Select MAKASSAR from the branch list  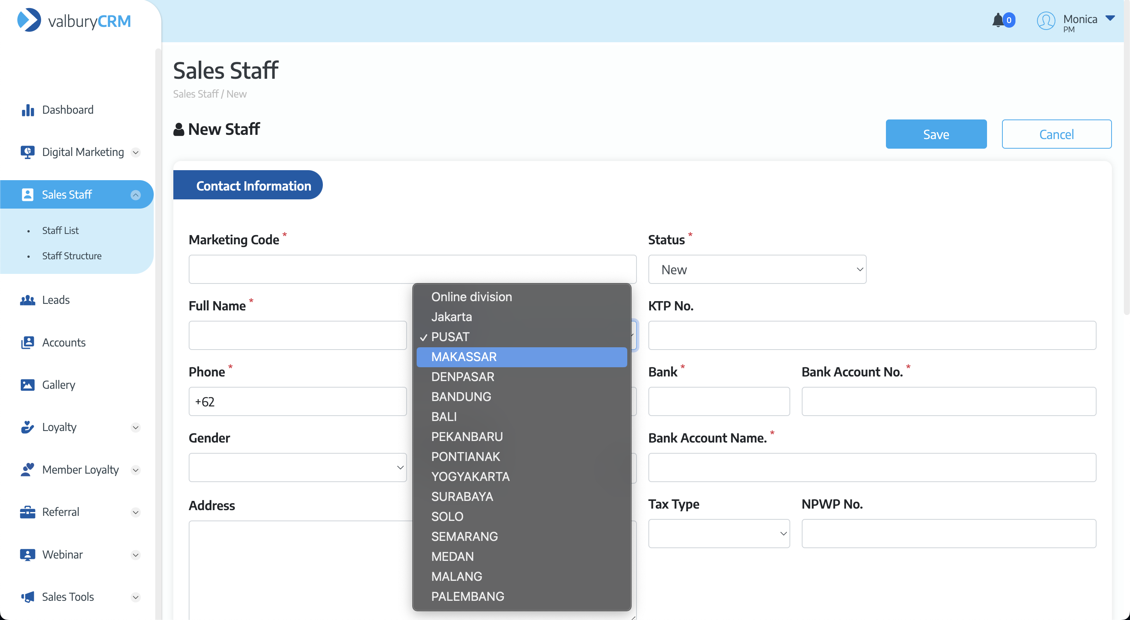pyautogui.click(x=521, y=357)
